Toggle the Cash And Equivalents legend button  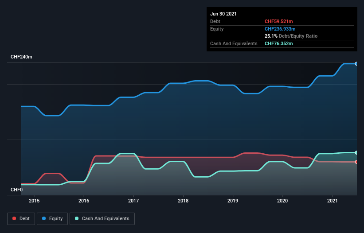[x=102, y=219]
